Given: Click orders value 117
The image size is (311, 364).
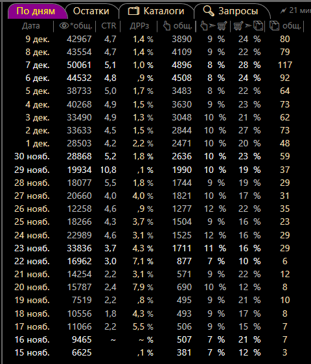Looking at the screenshot, I should 285,65.
